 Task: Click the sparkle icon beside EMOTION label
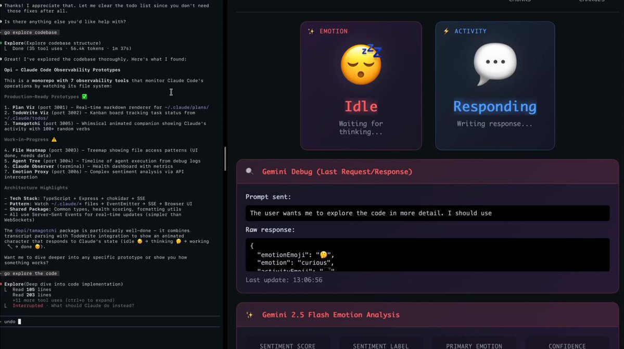[311, 31]
